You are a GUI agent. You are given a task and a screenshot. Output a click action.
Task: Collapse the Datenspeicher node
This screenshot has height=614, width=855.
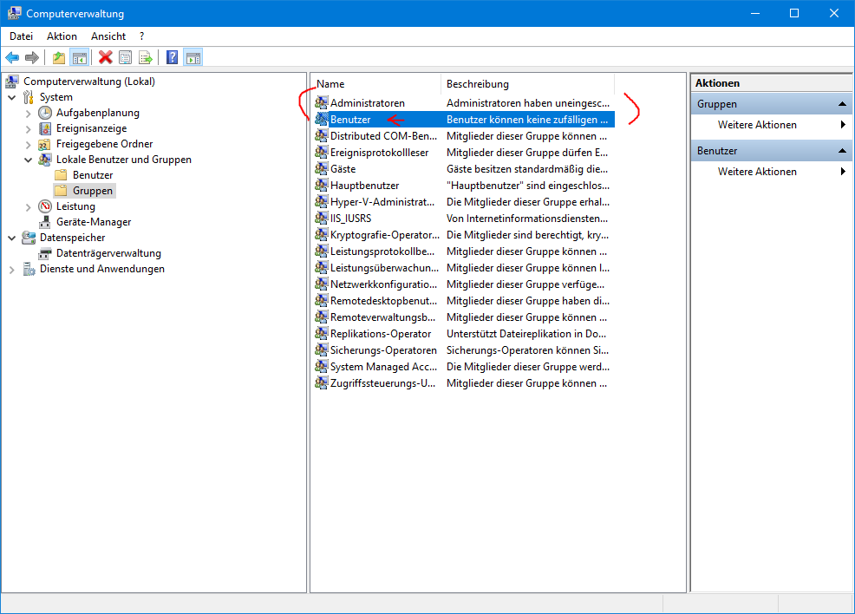(12, 238)
